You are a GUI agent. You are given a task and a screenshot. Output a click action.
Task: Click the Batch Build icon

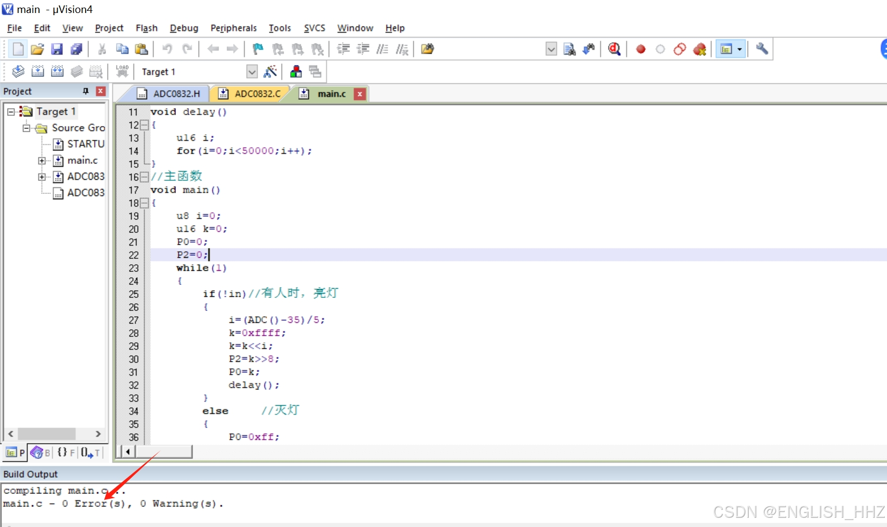coord(76,71)
